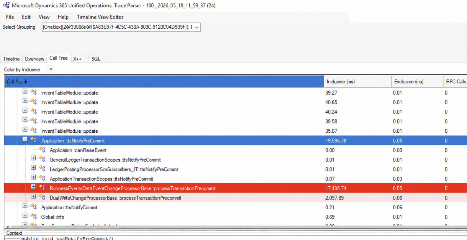Select the Application::canRaiseEvent row text
The image size is (467, 240).
(x=78, y=150)
